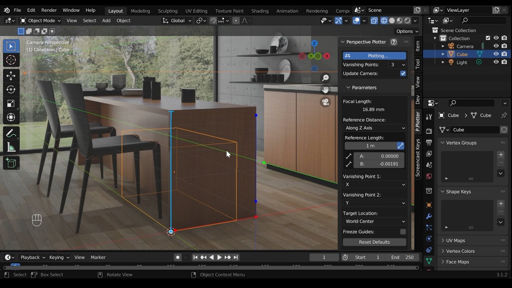Click the Reset Defaults button
This screenshot has height=288, width=512.
374,242
